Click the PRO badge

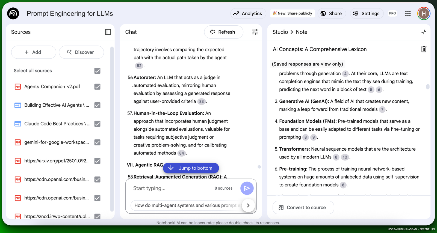point(392,13)
